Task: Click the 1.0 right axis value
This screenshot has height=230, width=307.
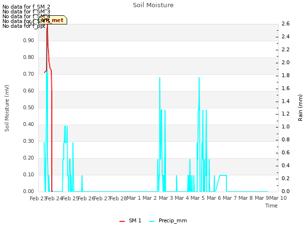Action: [x=285, y=126]
